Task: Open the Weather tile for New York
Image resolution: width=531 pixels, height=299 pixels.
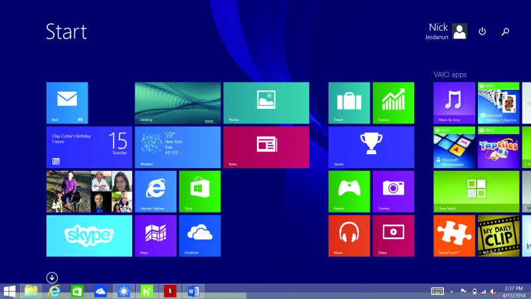Action: point(178,147)
